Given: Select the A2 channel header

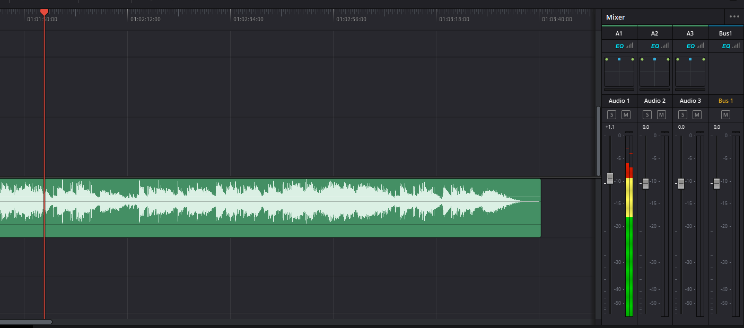Looking at the screenshot, I should point(654,33).
